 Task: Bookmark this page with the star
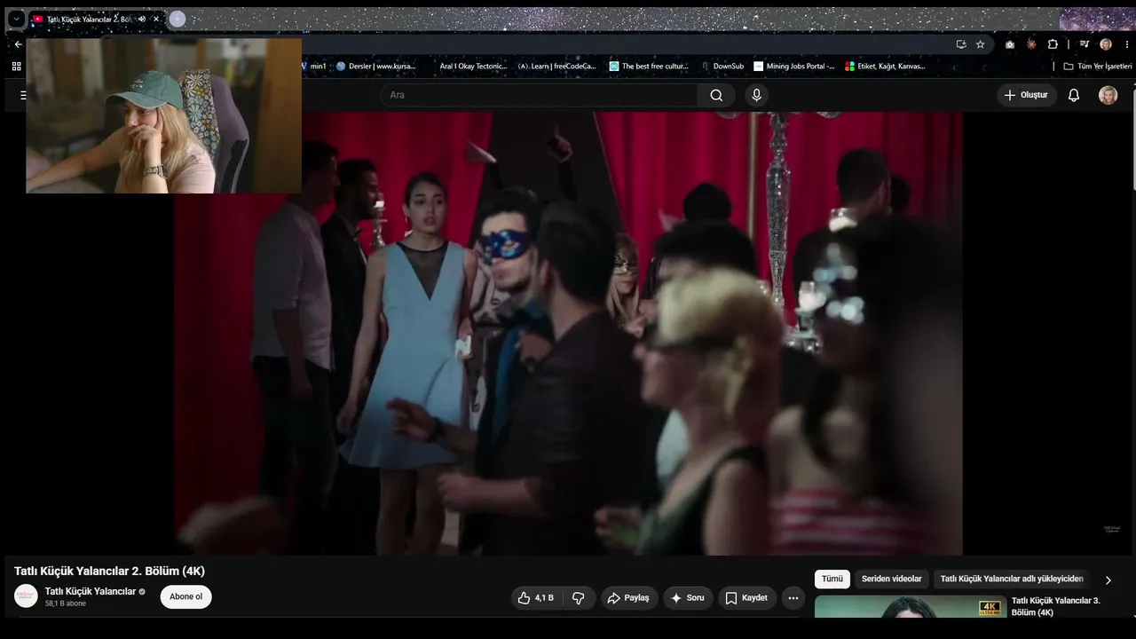981,44
